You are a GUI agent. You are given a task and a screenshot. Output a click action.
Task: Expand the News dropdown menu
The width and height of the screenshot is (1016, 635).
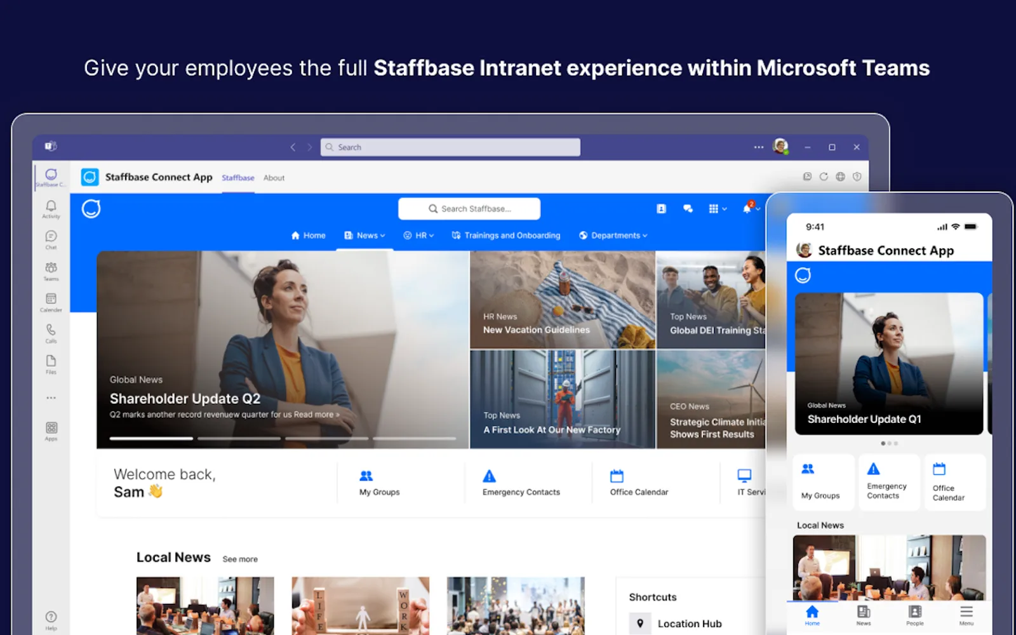pyautogui.click(x=364, y=235)
